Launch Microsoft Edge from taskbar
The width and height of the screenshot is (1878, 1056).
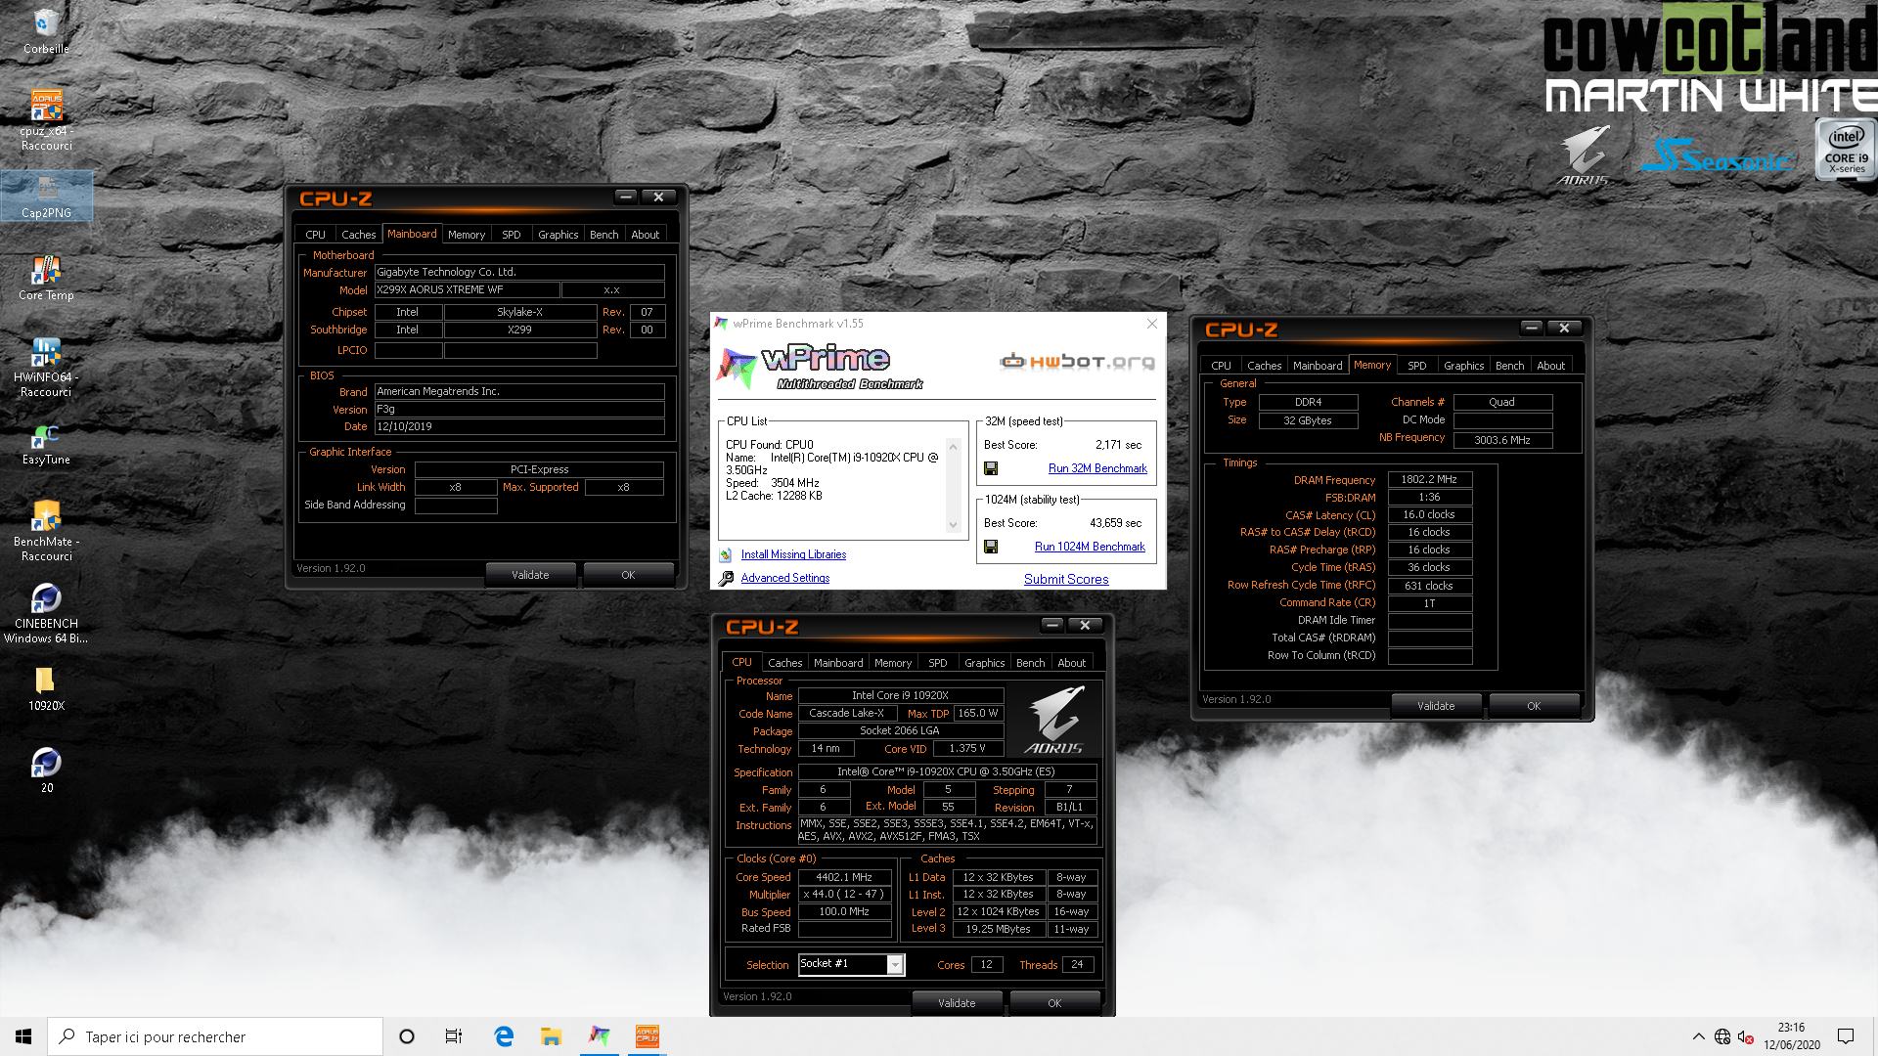click(x=504, y=1036)
